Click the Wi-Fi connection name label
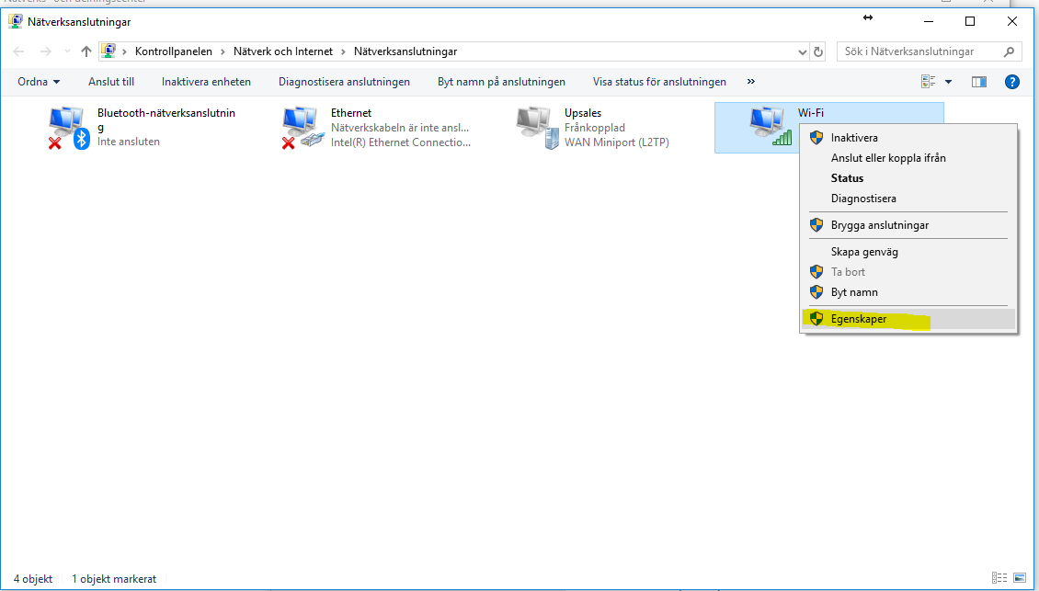The width and height of the screenshot is (1039, 591). [811, 113]
